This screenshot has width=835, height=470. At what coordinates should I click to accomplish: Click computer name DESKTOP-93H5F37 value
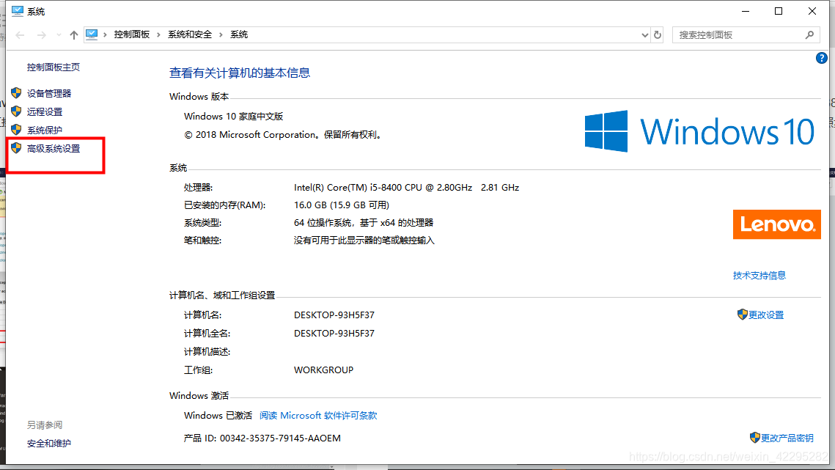coord(334,315)
